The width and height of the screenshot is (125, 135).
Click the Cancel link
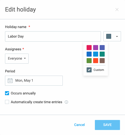(80, 125)
